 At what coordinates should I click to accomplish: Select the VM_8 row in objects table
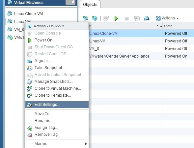141,49
